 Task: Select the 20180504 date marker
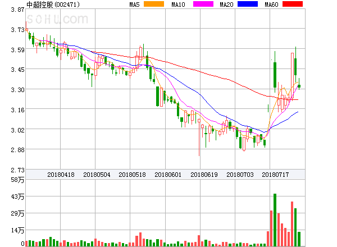click(96, 175)
